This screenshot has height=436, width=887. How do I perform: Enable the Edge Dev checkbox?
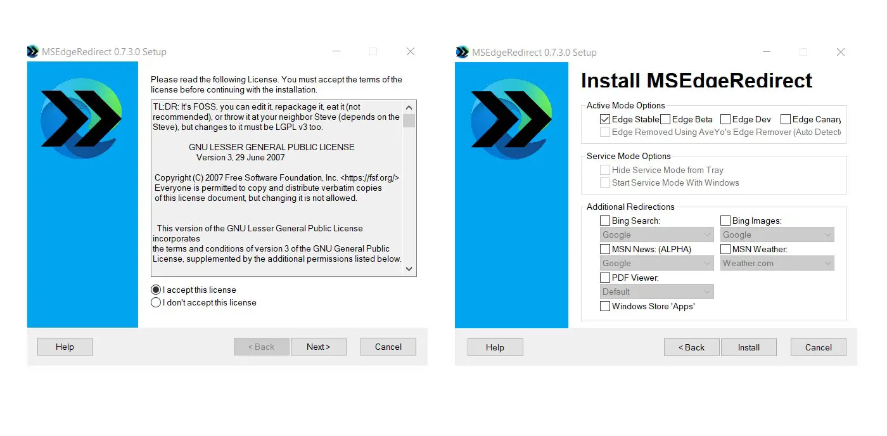pos(725,119)
